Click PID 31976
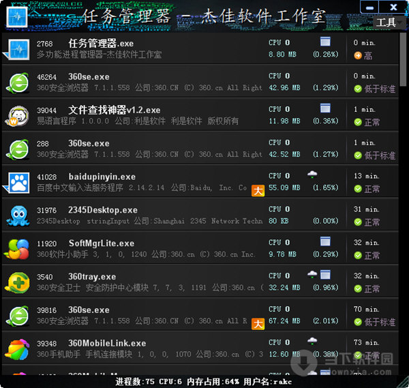 click(x=46, y=210)
